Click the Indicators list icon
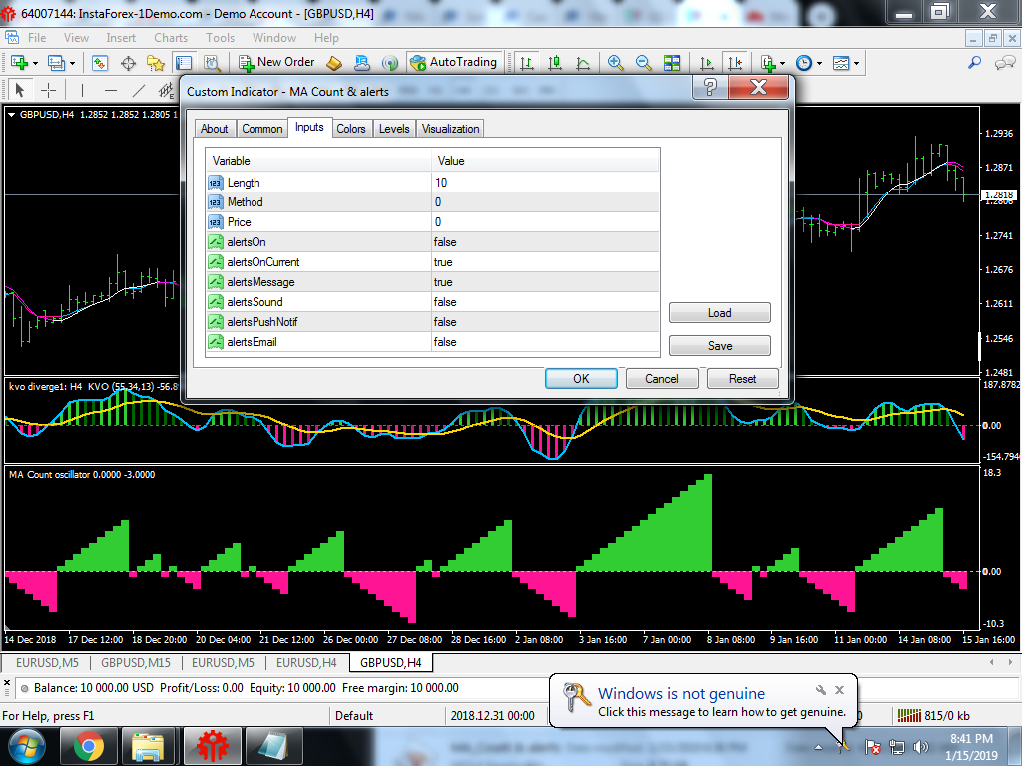The image size is (1022, 766). point(767,63)
